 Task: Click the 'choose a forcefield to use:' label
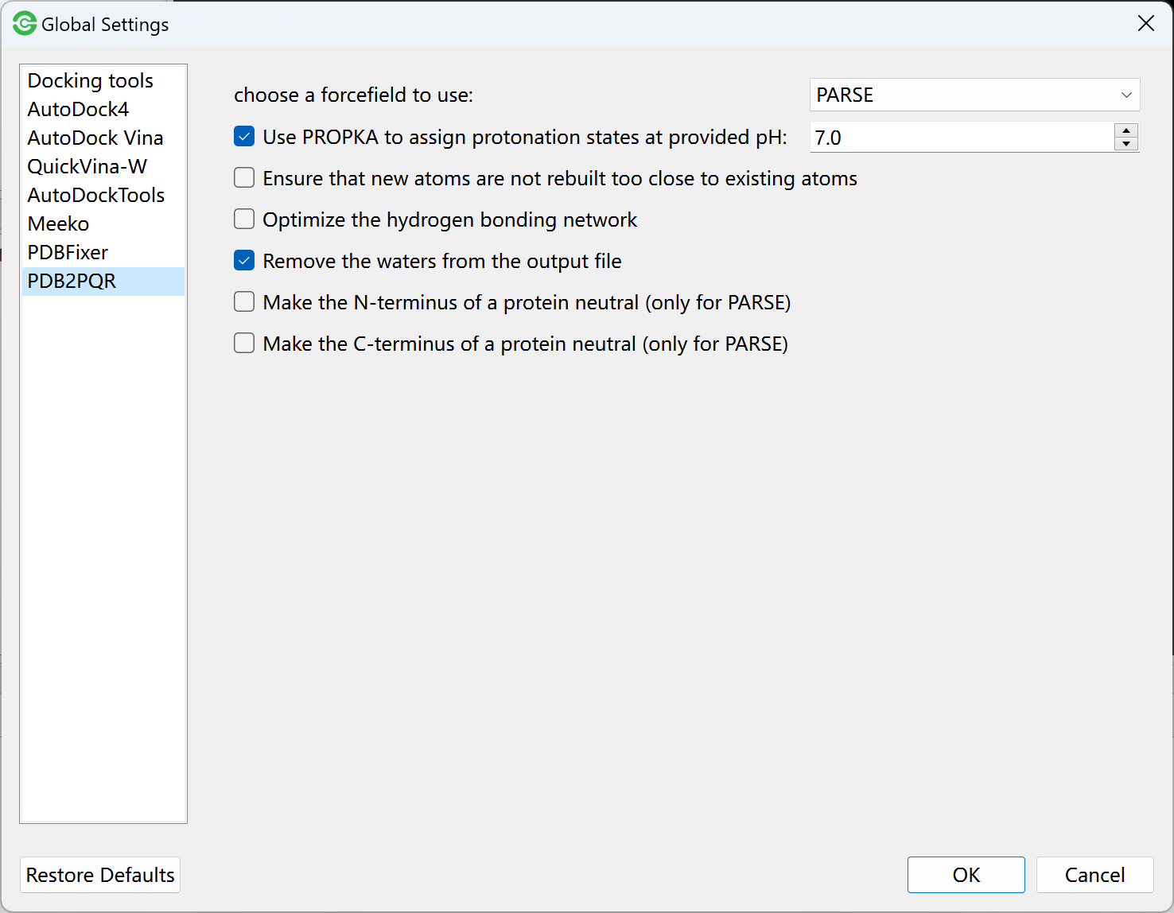click(353, 95)
